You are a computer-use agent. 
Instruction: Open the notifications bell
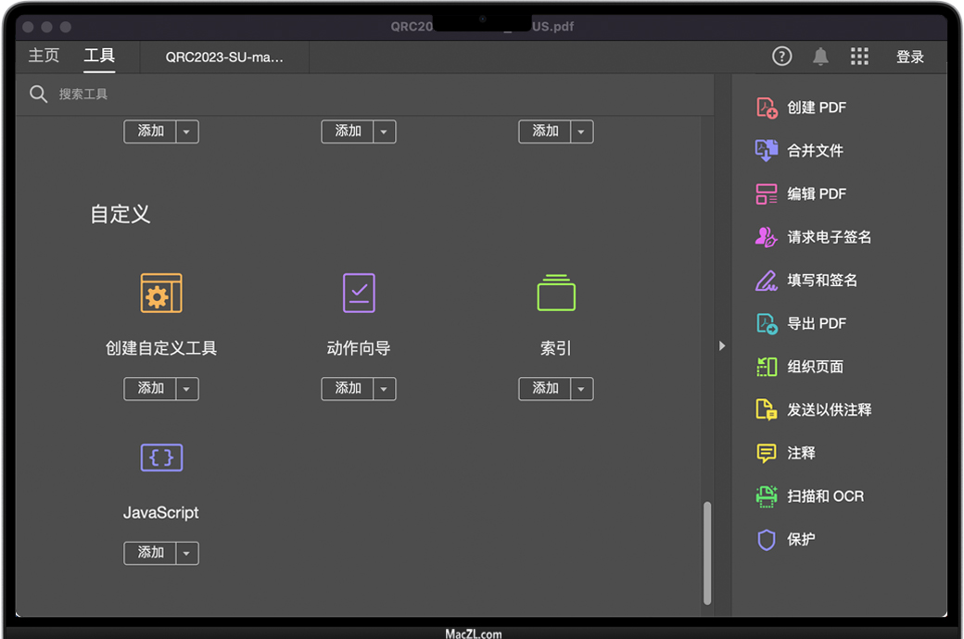pyautogui.click(x=820, y=56)
